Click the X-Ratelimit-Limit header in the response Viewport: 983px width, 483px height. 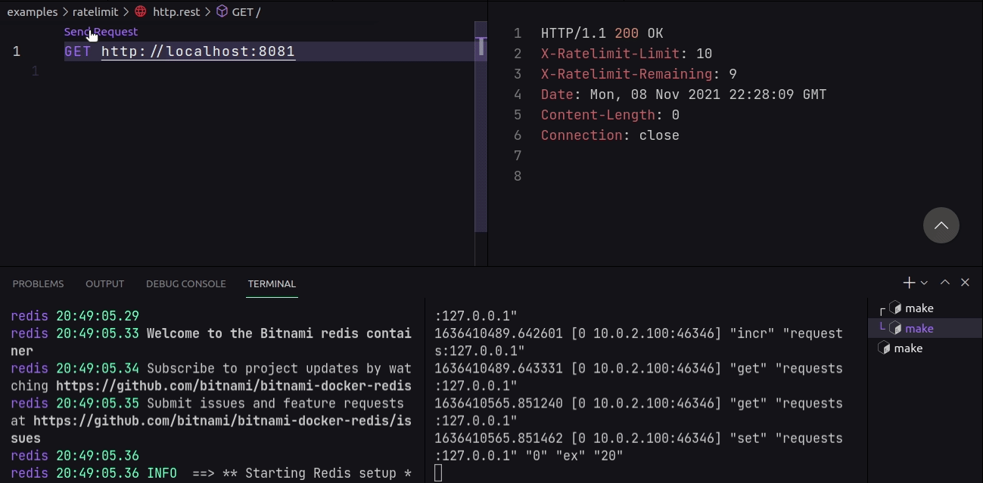[x=627, y=54]
